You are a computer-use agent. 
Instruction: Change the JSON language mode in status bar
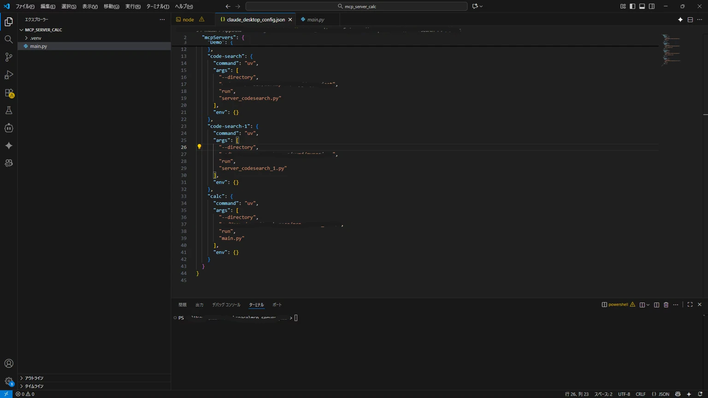(x=661, y=394)
